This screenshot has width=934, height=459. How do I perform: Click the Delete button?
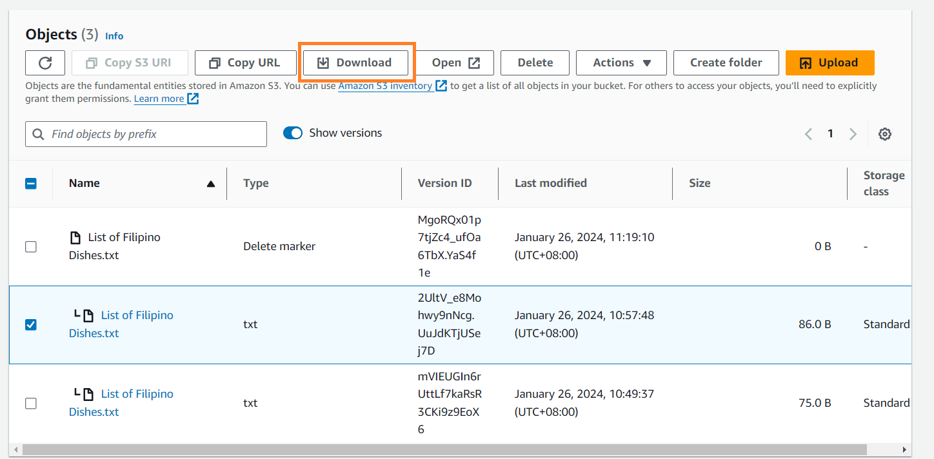[535, 63]
